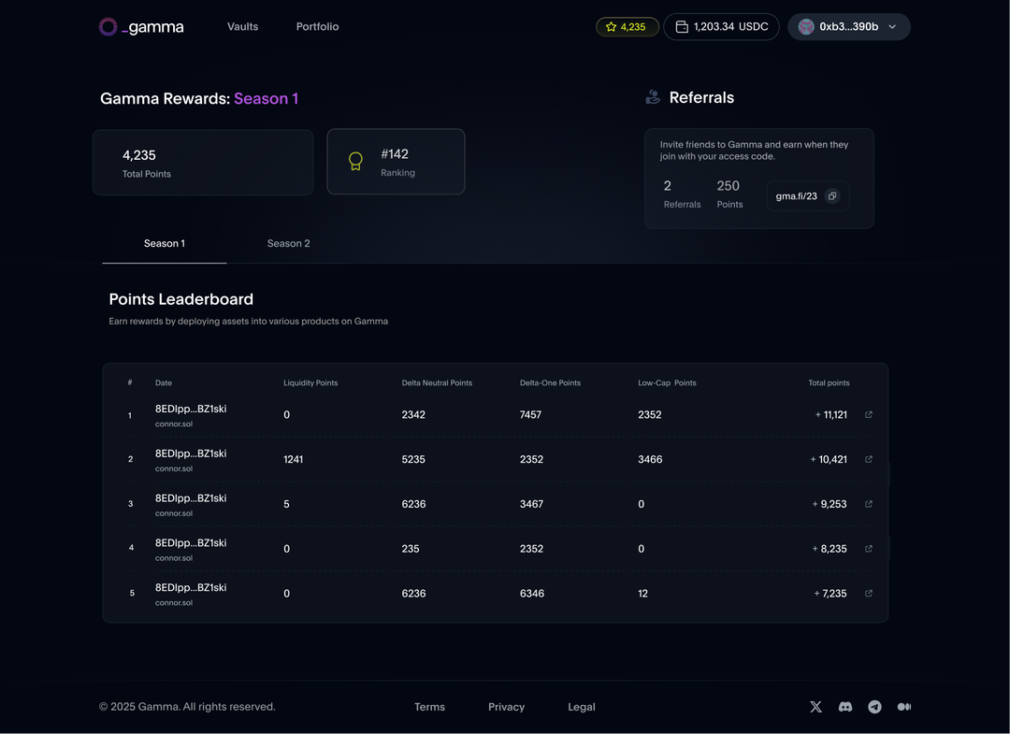Screen dimensions: 1010x734
Task: Open the Portfolio page
Action: tap(318, 26)
